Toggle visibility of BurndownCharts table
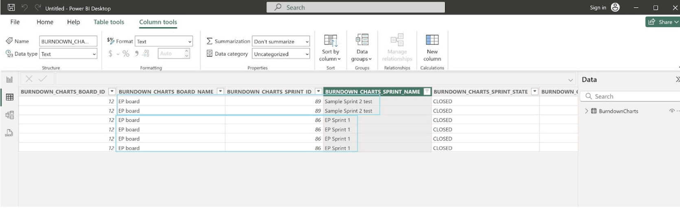 point(672,111)
